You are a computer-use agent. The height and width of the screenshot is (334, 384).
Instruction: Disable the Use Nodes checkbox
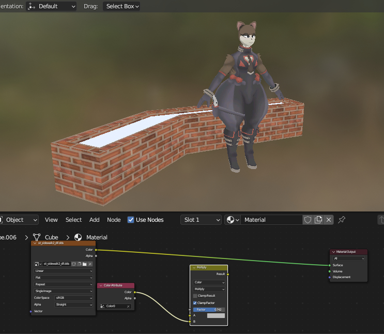point(131,220)
